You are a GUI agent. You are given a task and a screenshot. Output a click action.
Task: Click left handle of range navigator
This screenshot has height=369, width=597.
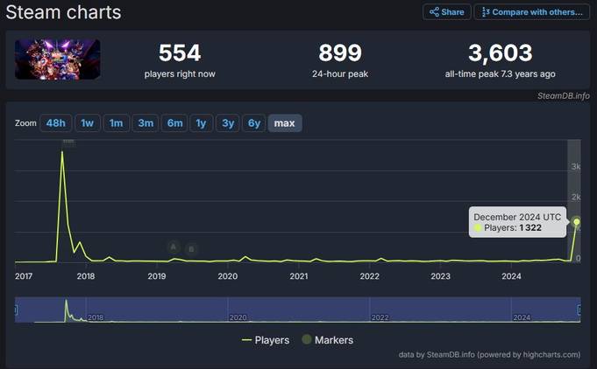pyautogui.click(x=16, y=310)
